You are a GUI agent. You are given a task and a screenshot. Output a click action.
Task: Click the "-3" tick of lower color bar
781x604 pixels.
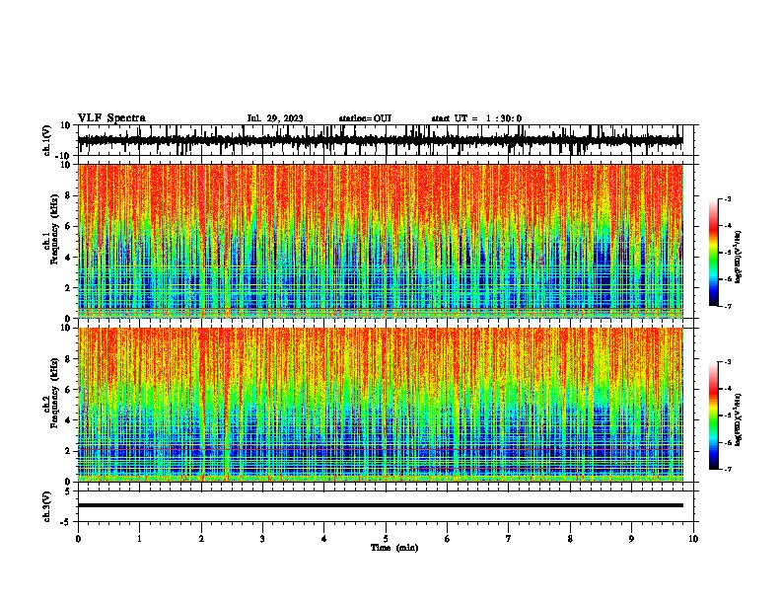tap(727, 362)
